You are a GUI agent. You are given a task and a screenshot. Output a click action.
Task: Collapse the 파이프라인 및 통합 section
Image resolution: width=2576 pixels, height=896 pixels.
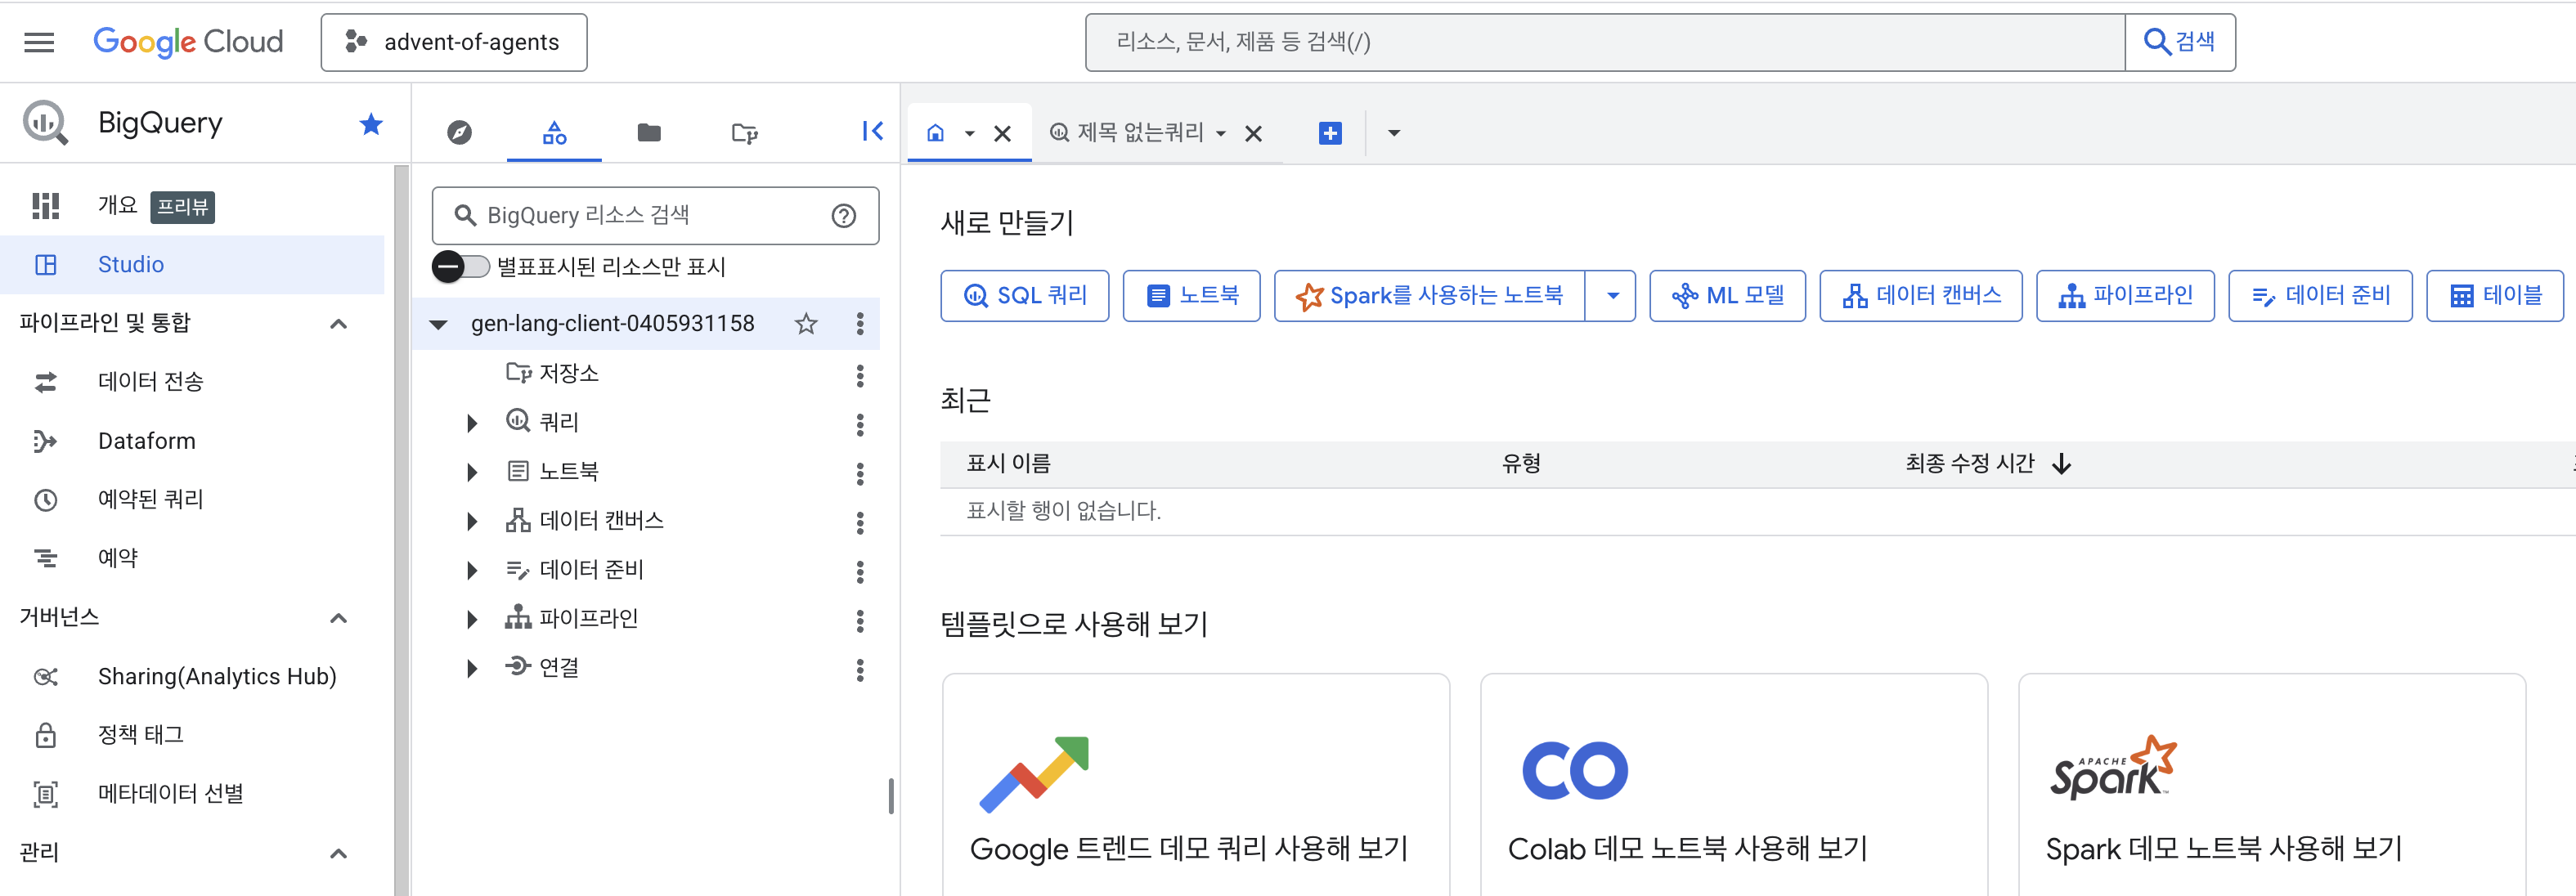tap(338, 324)
